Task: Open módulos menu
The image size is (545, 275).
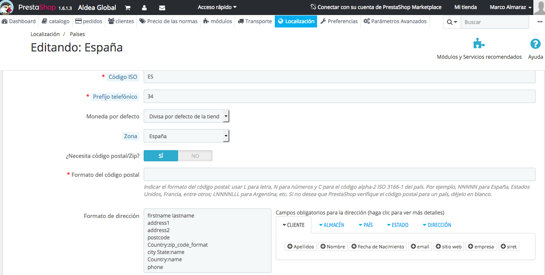Action: coord(218,21)
